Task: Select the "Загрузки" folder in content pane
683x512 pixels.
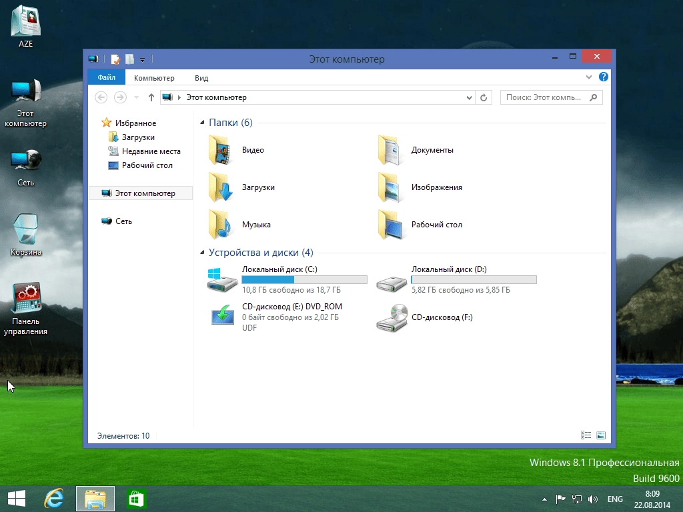Action: click(220, 187)
